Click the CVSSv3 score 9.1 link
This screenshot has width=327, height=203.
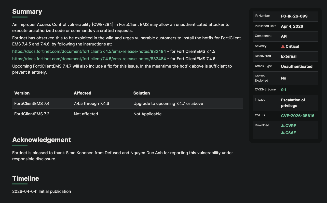point(283,90)
